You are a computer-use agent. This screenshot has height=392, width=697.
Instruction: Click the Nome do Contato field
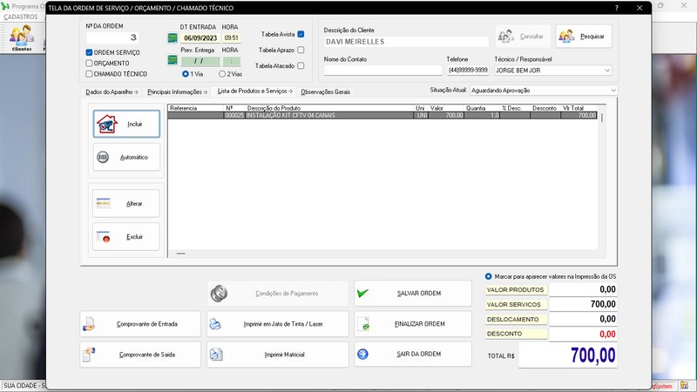click(x=382, y=71)
